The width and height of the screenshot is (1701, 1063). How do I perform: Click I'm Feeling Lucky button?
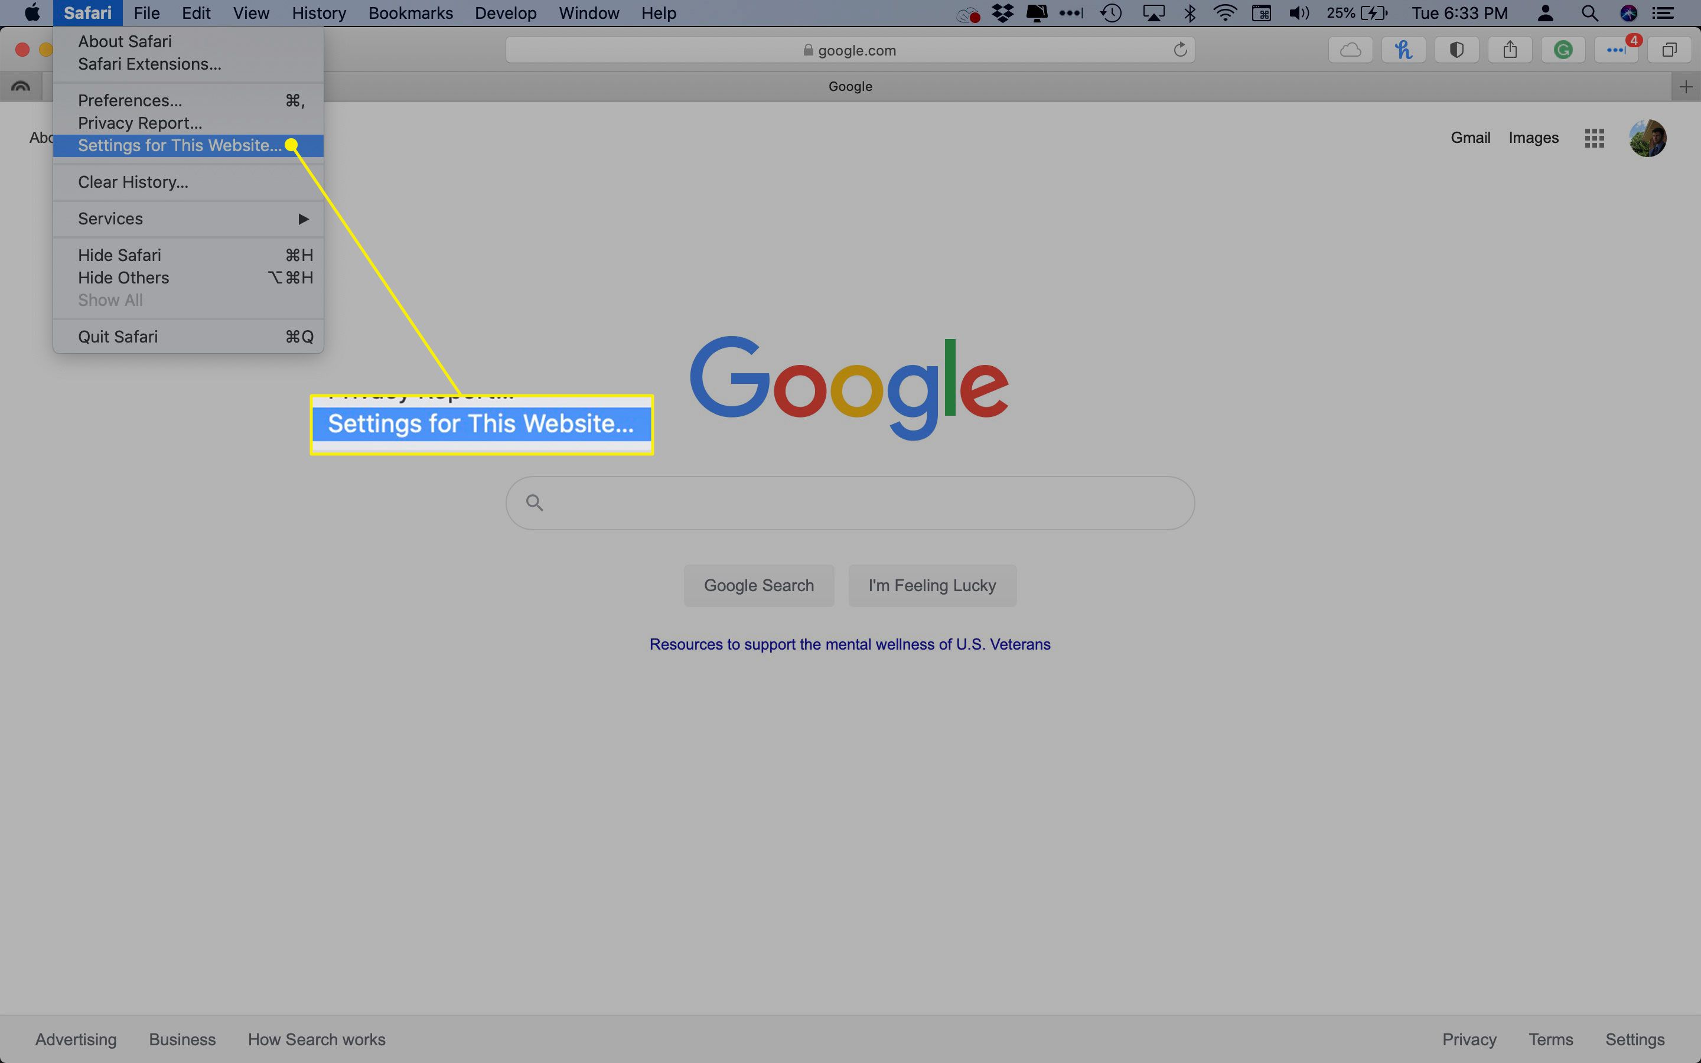(x=932, y=584)
